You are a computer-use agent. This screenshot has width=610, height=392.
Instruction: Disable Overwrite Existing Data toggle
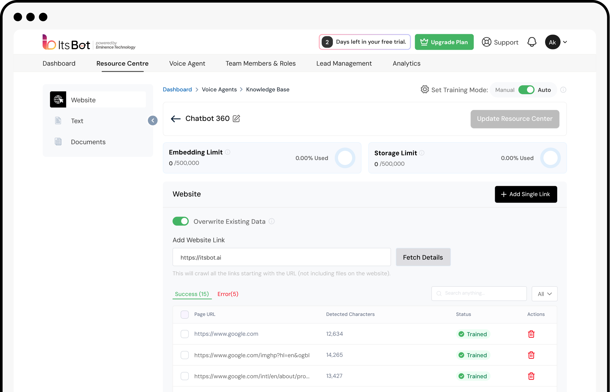[x=181, y=221]
